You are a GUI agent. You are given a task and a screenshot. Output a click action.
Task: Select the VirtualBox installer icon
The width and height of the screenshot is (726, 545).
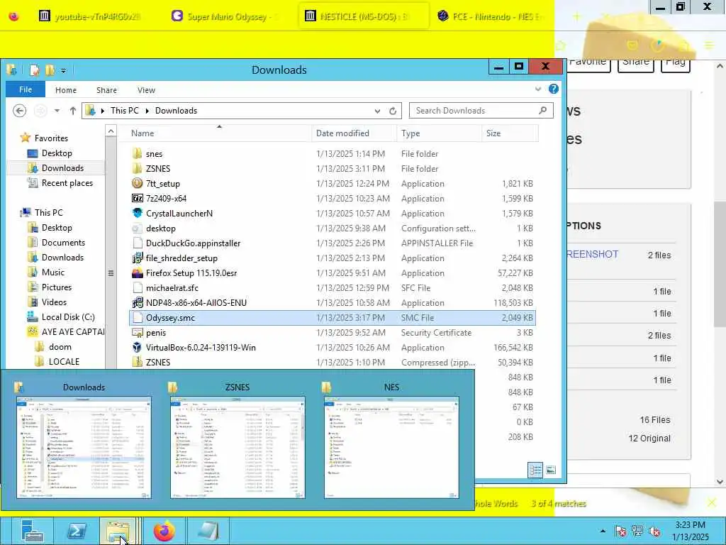pyautogui.click(x=137, y=347)
